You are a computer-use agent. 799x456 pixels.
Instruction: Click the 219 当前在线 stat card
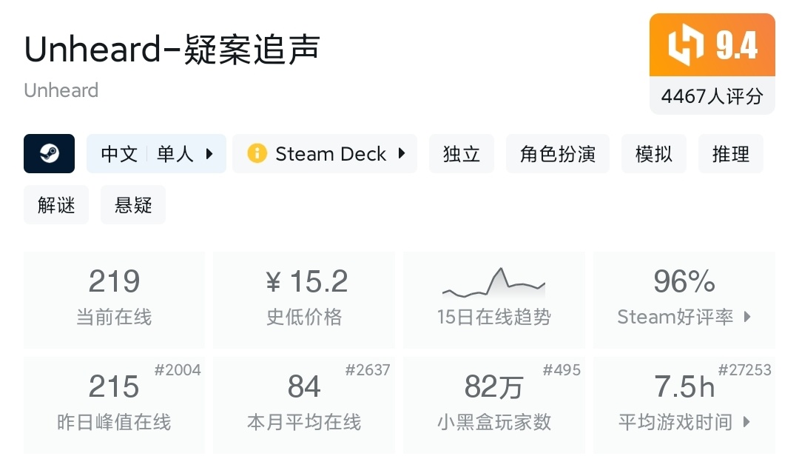click(114, 299)
